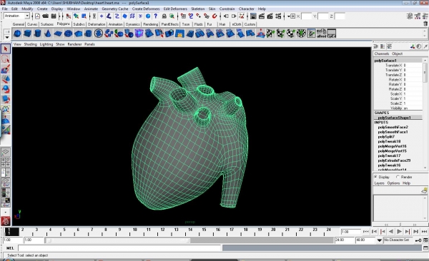The image size is (429, 261).
Task: Click the play backward button
Action: pyautogui.click(x=391, y=232)
